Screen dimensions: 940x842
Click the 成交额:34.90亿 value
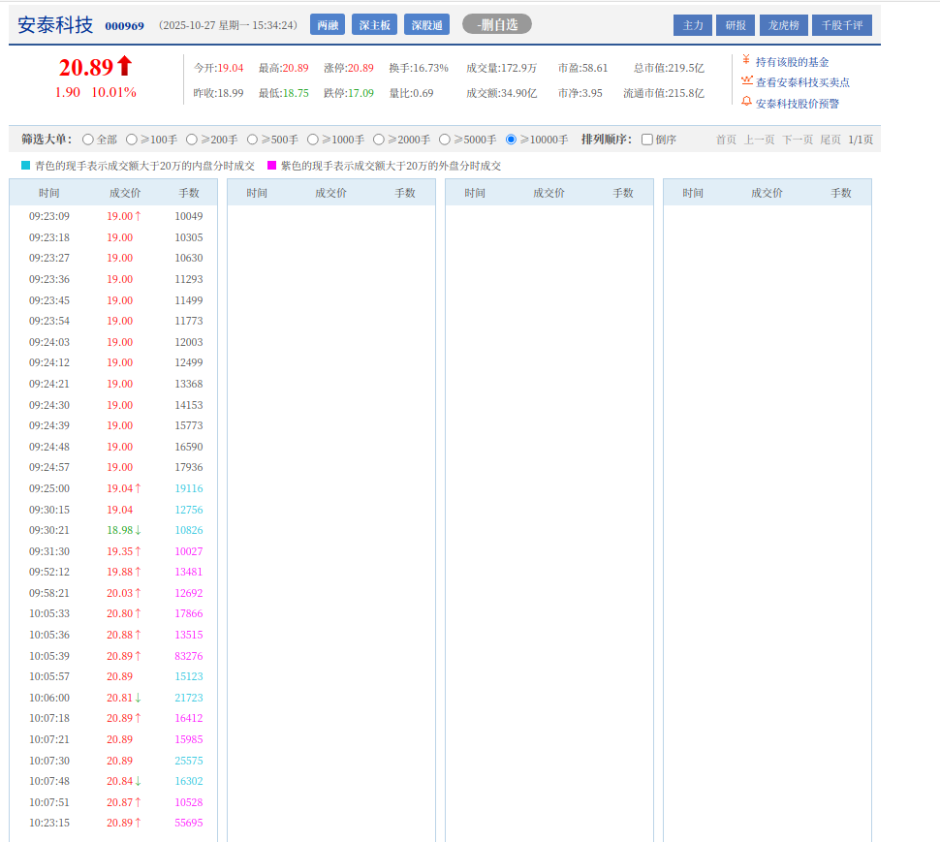[x=502, y=93]
